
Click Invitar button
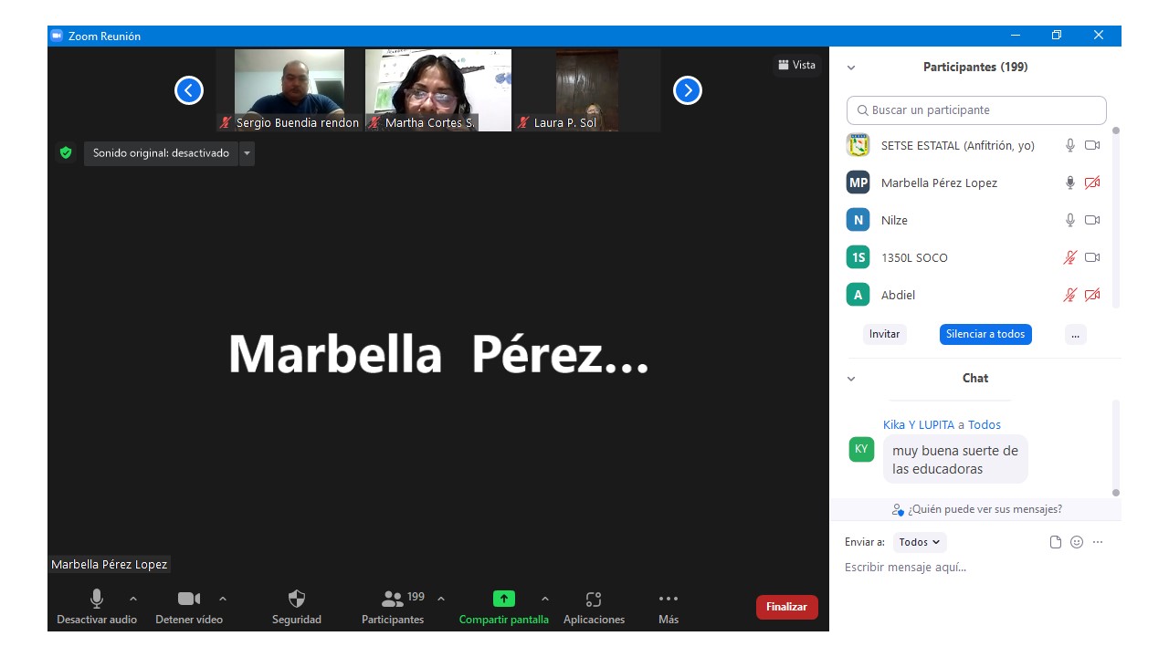[x=884, y=334]
